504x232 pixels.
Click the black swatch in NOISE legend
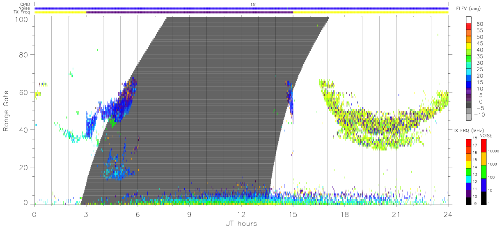click(x=483, y=198)
